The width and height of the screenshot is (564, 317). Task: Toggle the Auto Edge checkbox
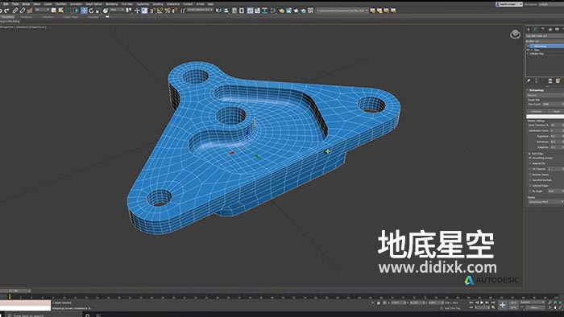[x=529, y=154]
